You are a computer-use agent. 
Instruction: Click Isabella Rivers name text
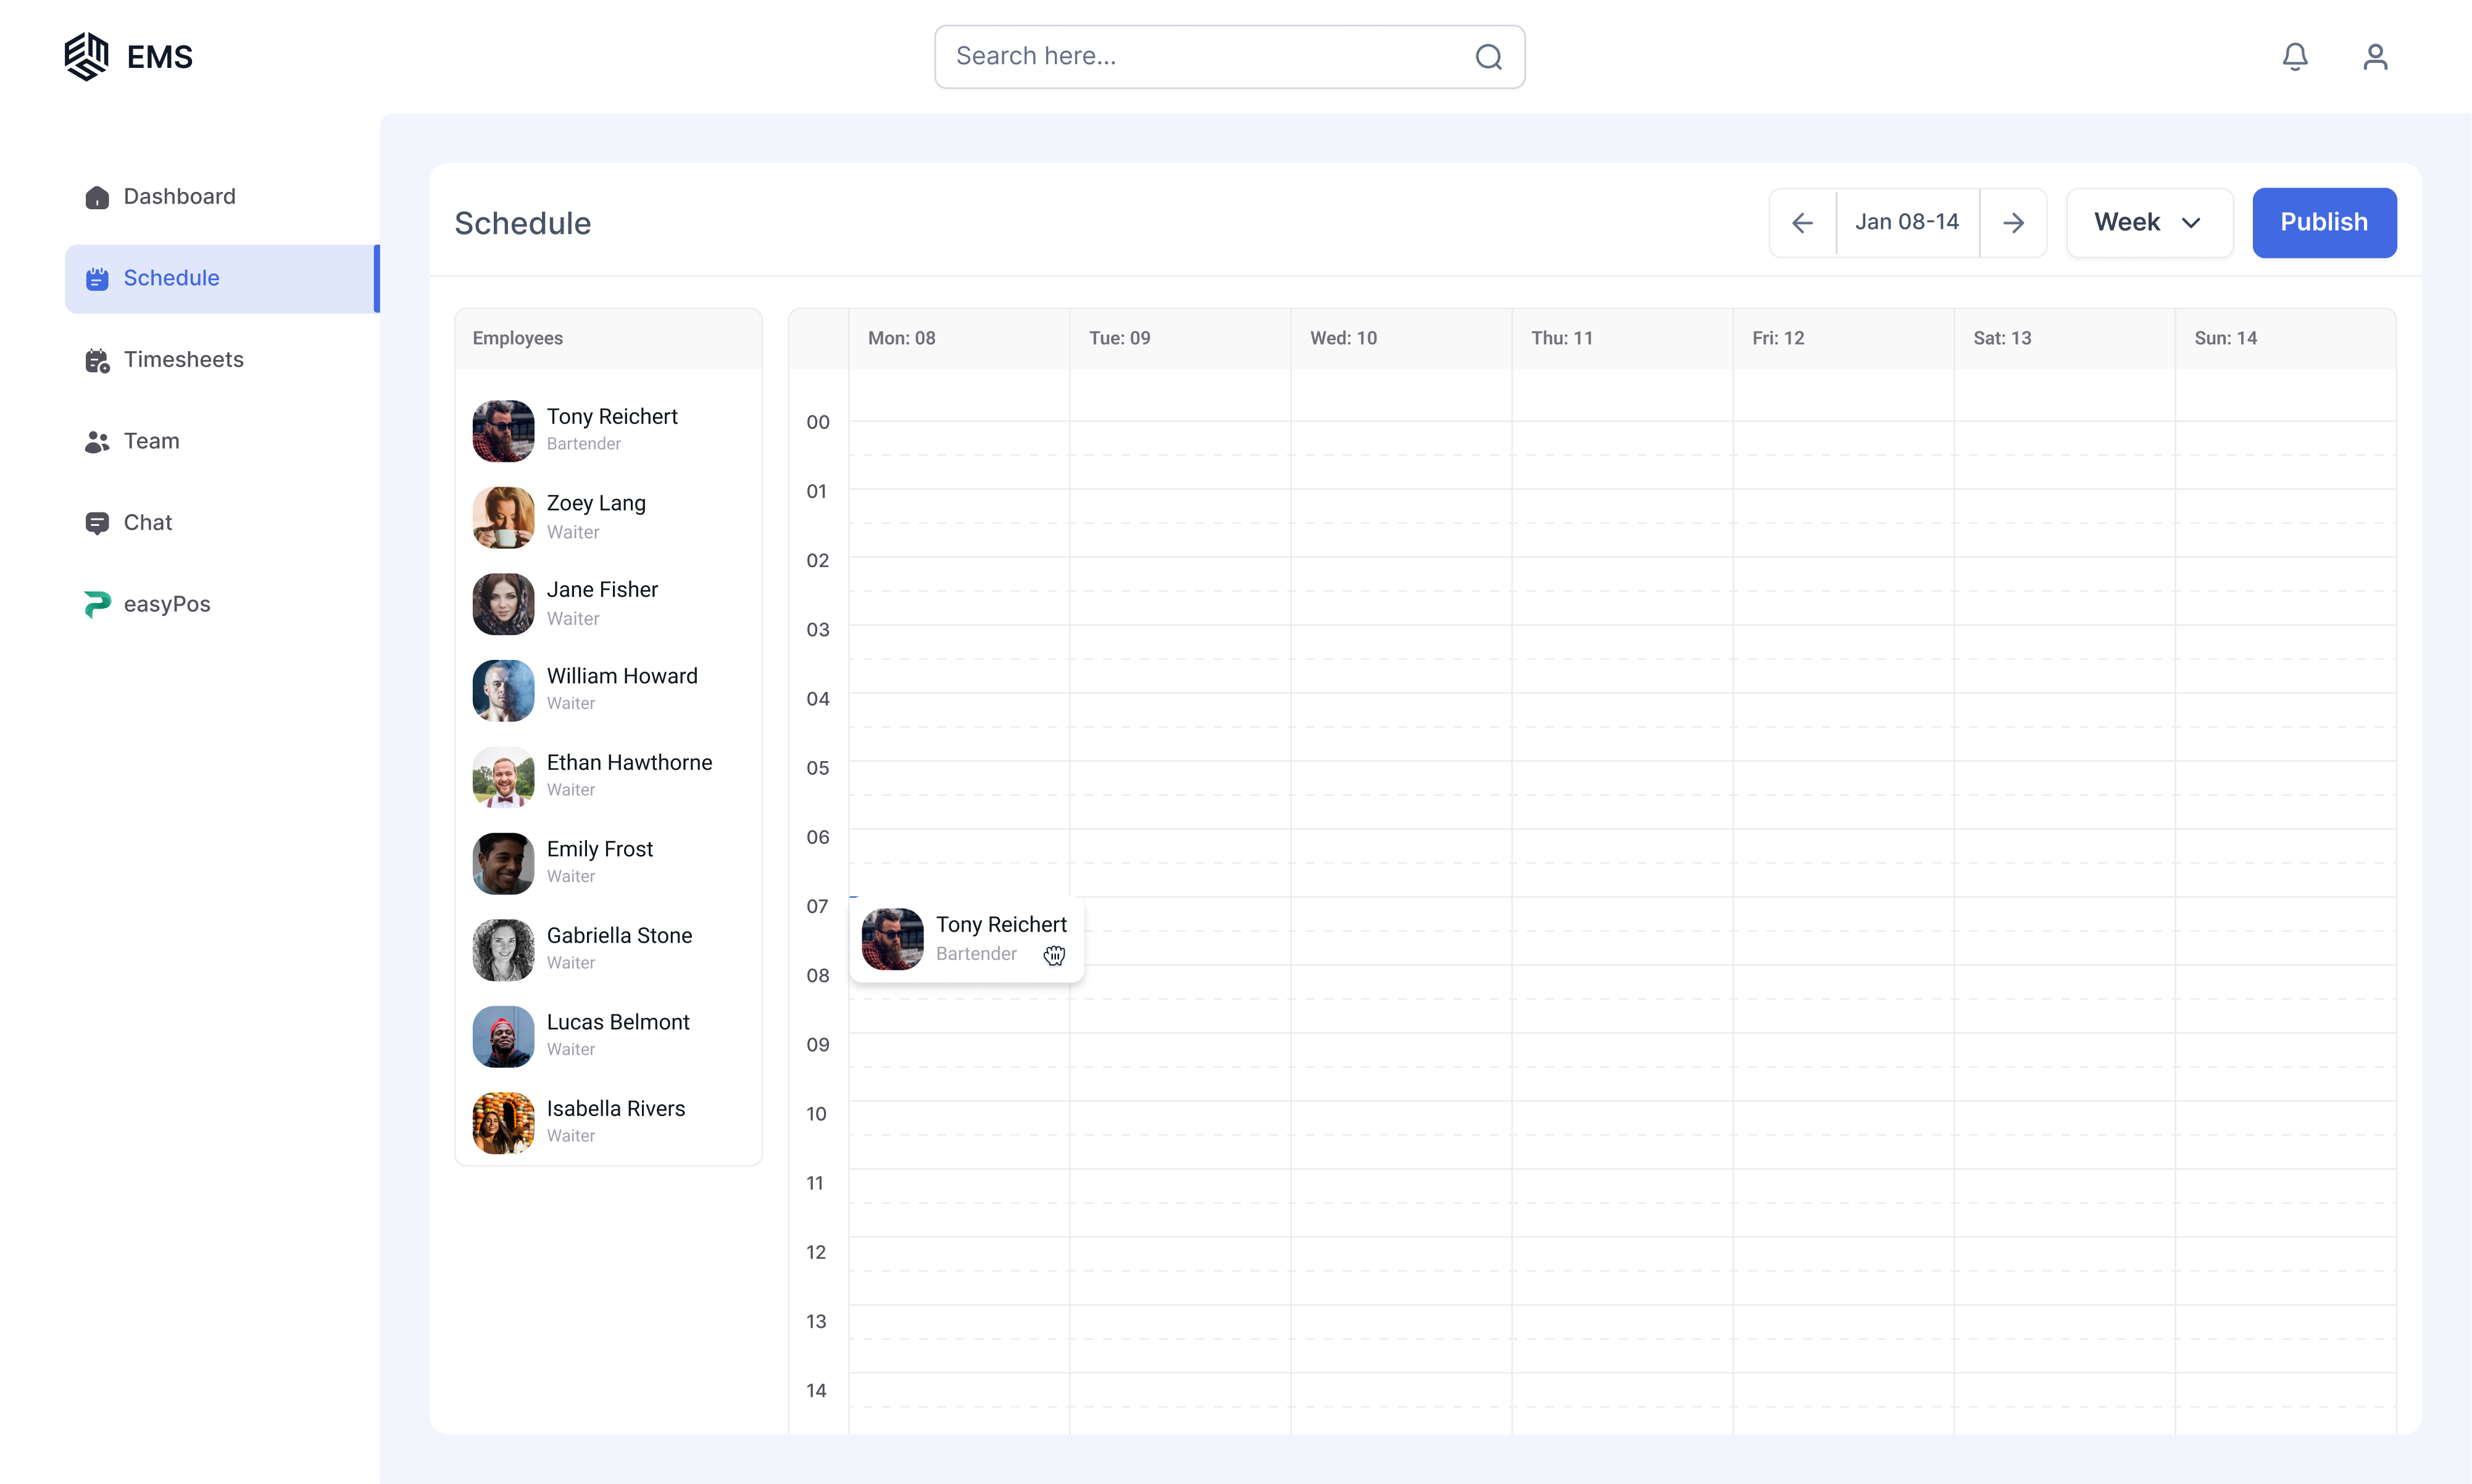[616, 1109]
